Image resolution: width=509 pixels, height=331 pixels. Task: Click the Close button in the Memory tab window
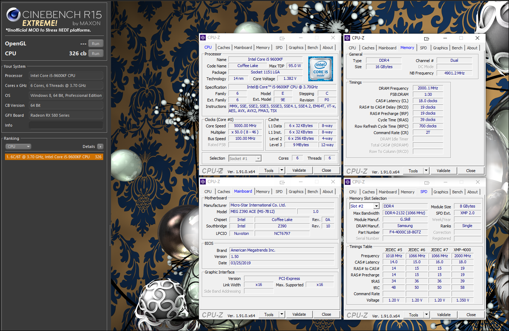click(471, 171)
